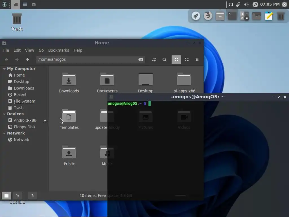Click the power button in top panel
Screen dimensions: 289x217
coord(284,5)
